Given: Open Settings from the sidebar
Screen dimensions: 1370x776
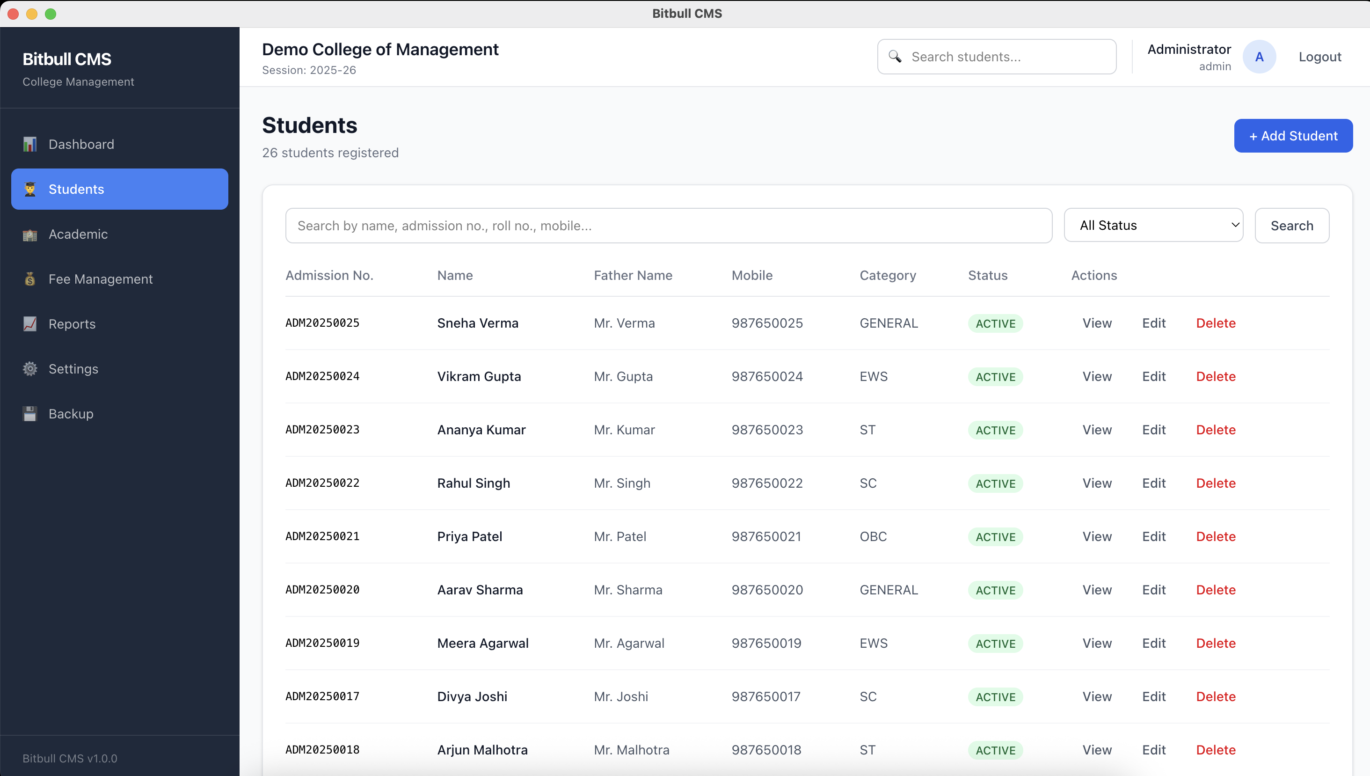Looking at the screenshot, I should click(120, 369).
